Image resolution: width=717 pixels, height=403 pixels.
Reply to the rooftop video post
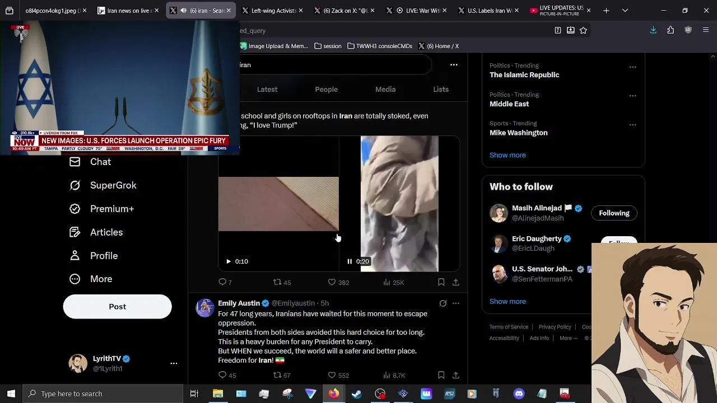tap(225, 283)
